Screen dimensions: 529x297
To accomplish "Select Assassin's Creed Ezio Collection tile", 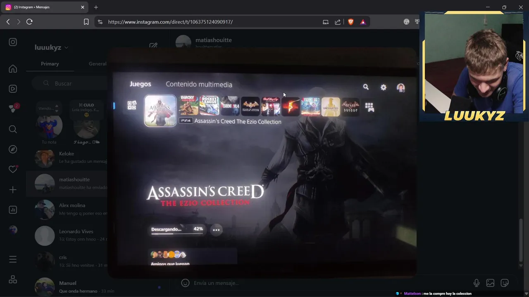I will point(160,111).
